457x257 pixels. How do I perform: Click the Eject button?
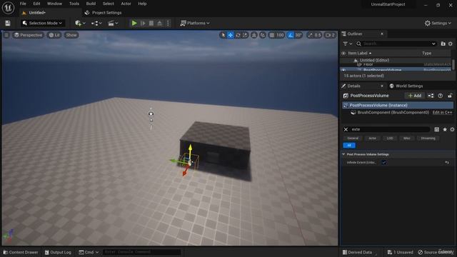pos(159,23)
